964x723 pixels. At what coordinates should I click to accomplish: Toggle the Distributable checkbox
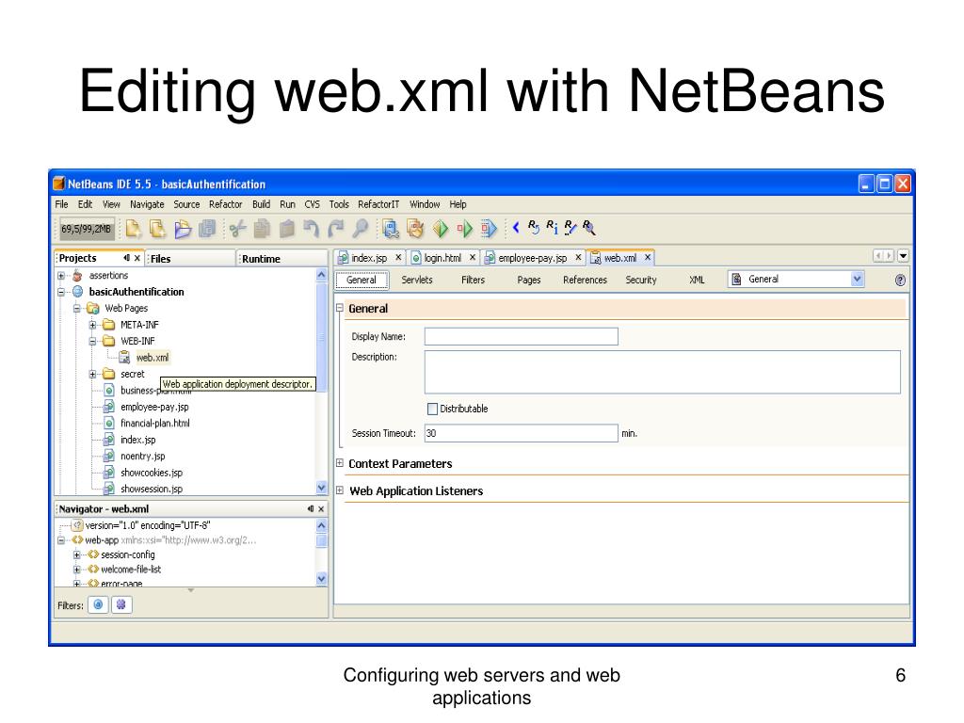[x=432, y=409]
